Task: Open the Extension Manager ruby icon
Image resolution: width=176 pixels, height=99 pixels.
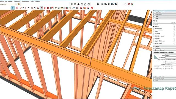Action: point(92,8)
